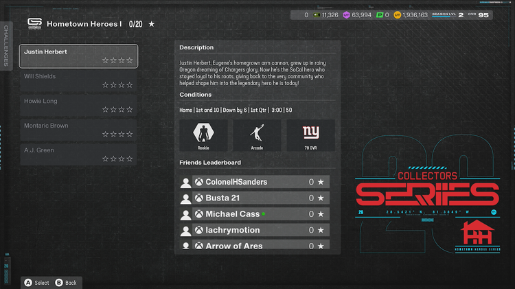Click the gold UT coins icon
Viewport: 515px width, 289px height.
[398, 14]
